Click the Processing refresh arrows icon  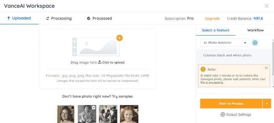click(x=48, y=18)
